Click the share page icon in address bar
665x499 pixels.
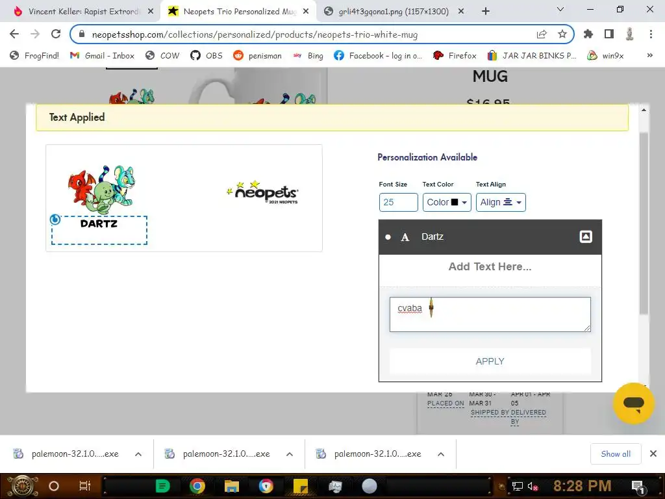(542, 34)
